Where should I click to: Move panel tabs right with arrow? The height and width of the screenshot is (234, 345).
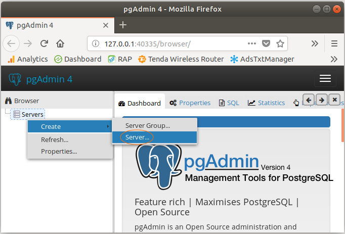click(x=321, y=100)
